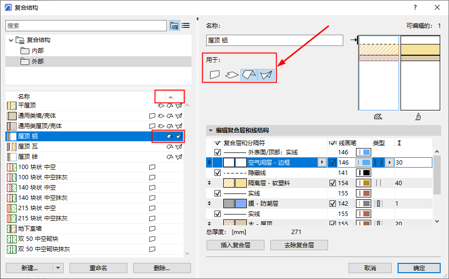Click the drag handle of 隔离层 - 软塑料 row
The height and width of the screenshot is (279, 449).
coord(210,183)
